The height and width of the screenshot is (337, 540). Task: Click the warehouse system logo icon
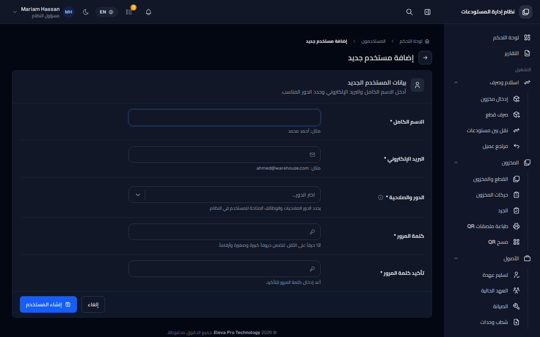click(526, 12)
